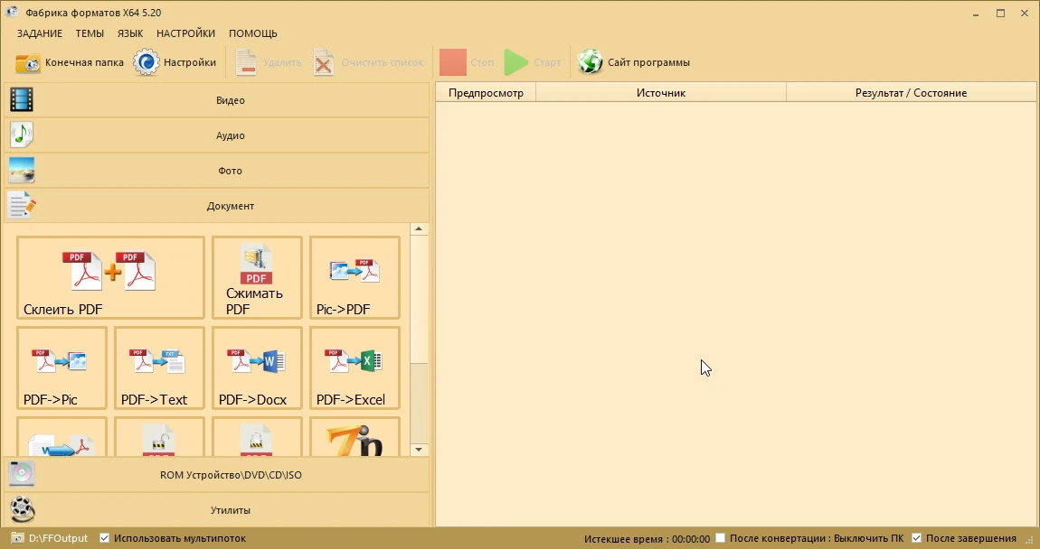1040x549 pixels.
Task: Open the PDF->Excel converter
Action: (355, 368)
